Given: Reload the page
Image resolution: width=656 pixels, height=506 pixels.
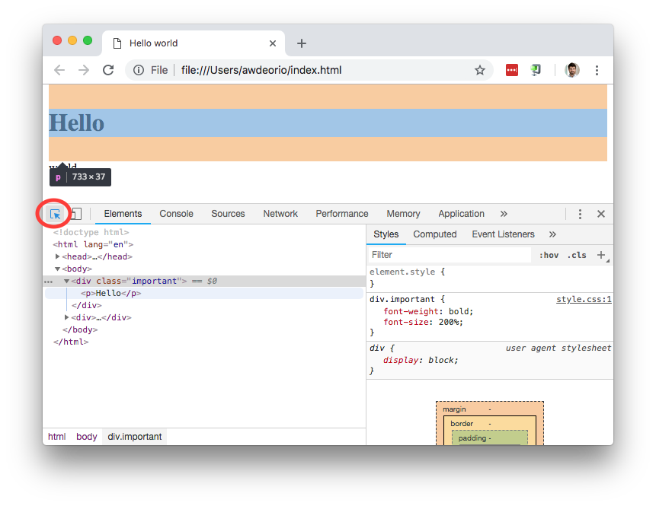Looking at the screenshot, I should 108,70.
